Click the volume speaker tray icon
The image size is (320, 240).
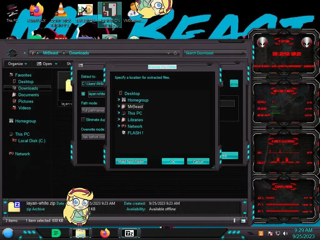point(285,233)
